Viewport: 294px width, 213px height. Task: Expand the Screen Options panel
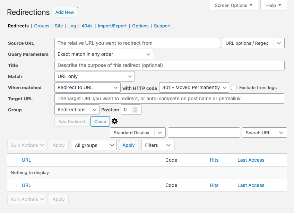pos(233,5)
